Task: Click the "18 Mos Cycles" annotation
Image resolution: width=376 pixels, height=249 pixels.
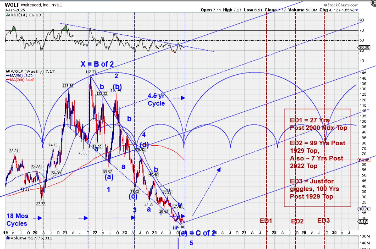Action: 17,220
